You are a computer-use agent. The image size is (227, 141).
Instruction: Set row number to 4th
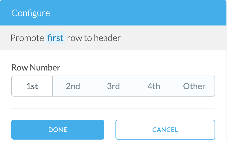click(x=154, y=86)
